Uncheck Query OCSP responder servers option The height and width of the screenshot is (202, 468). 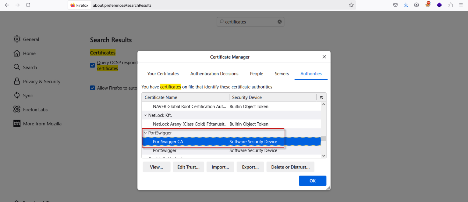(x=92, y=65)
